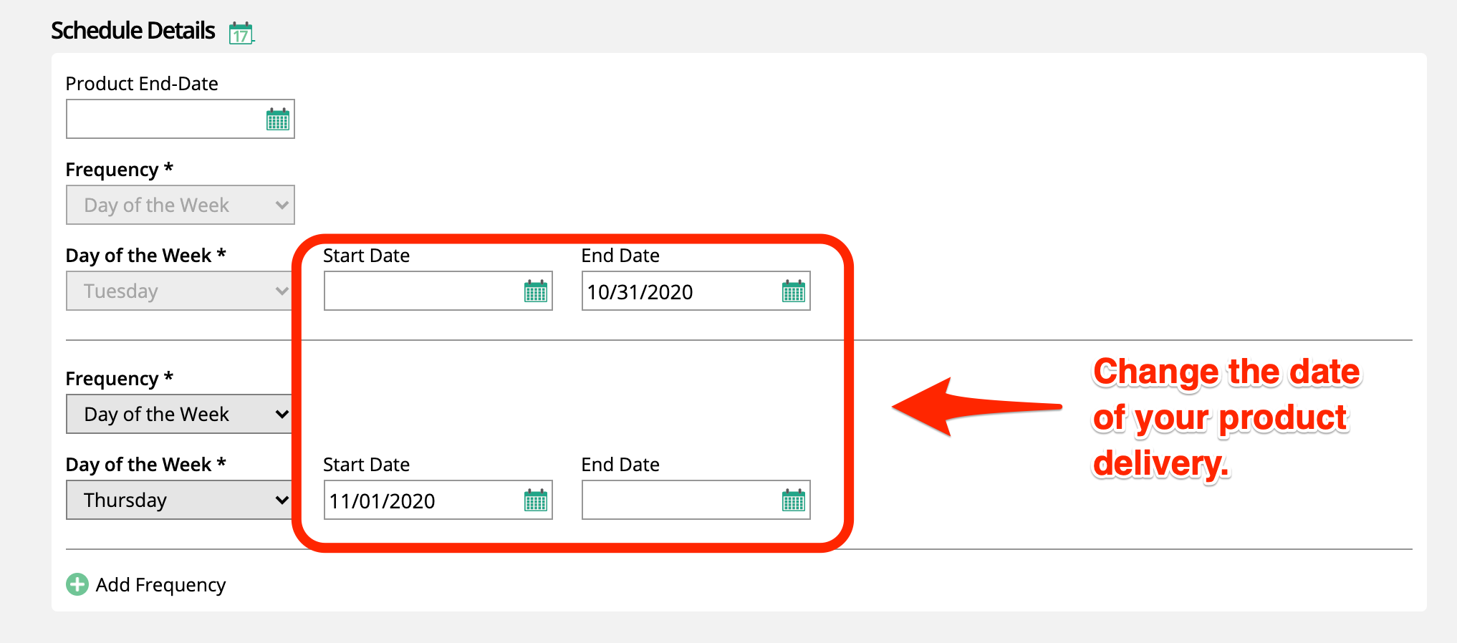Click the Product End-Date label
Viewport: 1457px width, 643px height.
coord(142,84)
